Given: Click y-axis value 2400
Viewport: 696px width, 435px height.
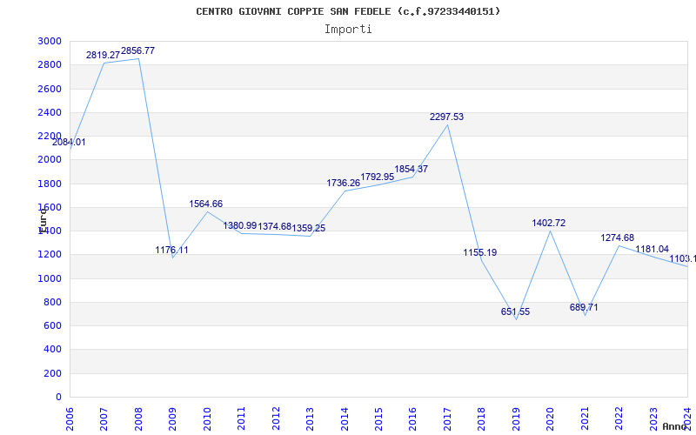Looking at the screenshot, I should coord(50,112).
